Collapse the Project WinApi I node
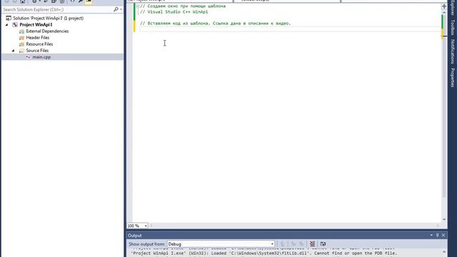This screenshot has height=257, width=457. [x=7, y=25]
